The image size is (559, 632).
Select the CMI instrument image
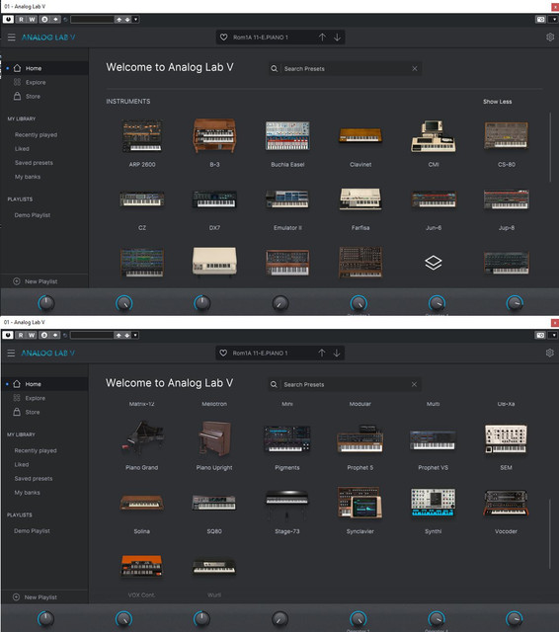point(434,136)
